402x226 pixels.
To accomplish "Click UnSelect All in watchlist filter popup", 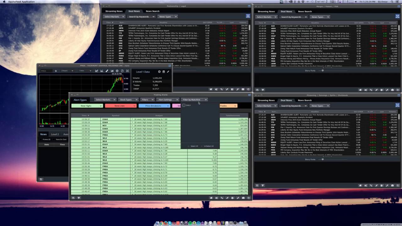I will (209, 146).
